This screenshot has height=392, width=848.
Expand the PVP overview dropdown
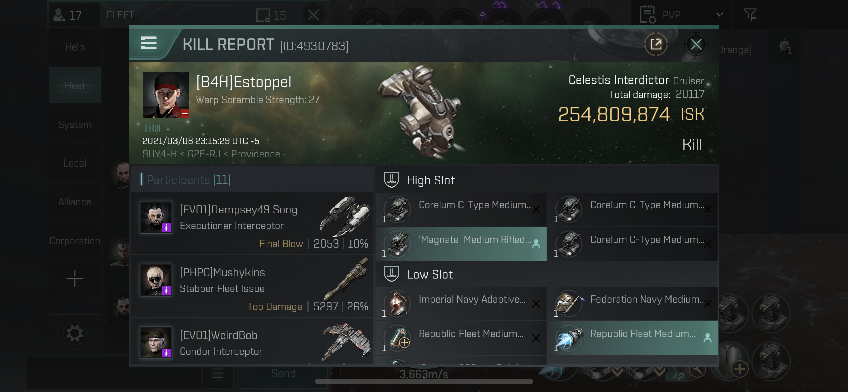(x=720, y=15)
